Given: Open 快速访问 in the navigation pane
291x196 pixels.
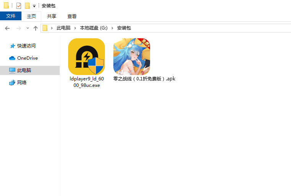Looking at the screenshot, I should [x=26, y=46].
